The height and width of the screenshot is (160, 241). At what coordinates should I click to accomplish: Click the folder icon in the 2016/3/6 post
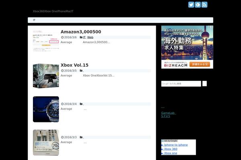81,37
